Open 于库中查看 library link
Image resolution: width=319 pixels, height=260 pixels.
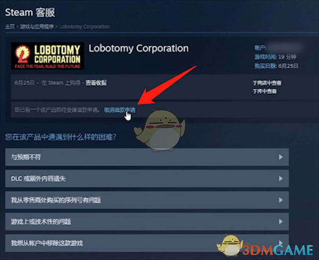(x=265, y=91)
